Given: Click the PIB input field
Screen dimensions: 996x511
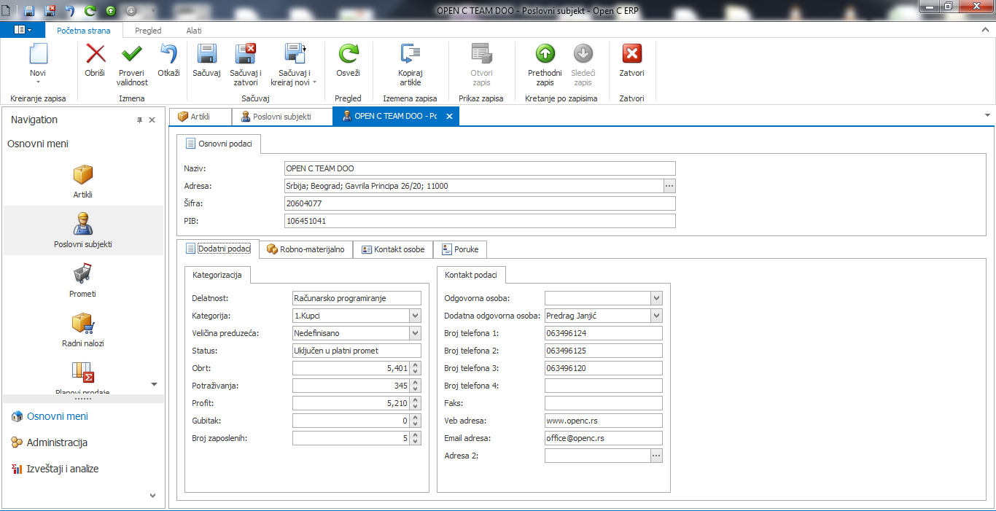Looking at the screenshot, I should (x=480, y=221).
